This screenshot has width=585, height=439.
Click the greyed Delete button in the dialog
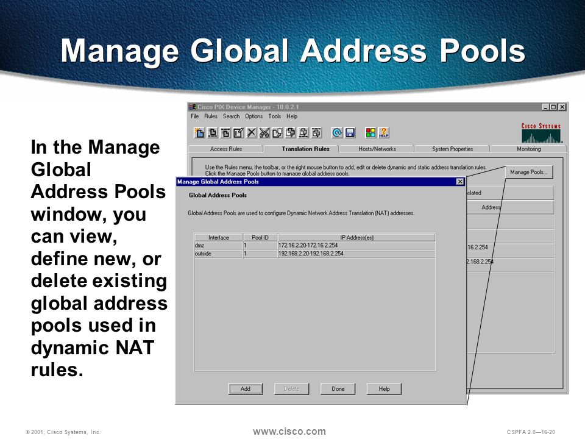pos(292,389)
